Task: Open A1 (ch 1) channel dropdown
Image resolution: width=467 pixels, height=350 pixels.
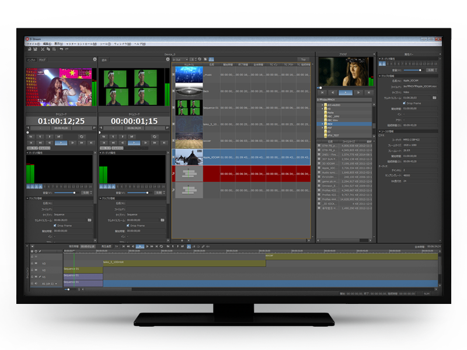Action: click(56, 283)
